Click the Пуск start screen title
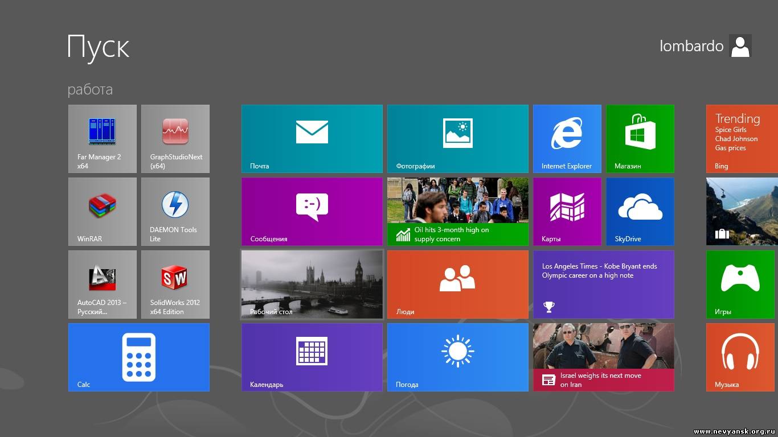778x437 pixels. click(x=99, y=47)
